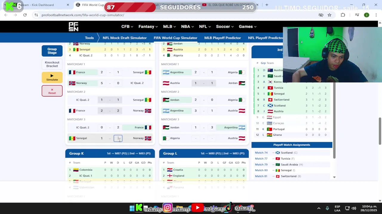382x214 pixels.
Task: Click England row in Group L table
Action: click(204, 176)
